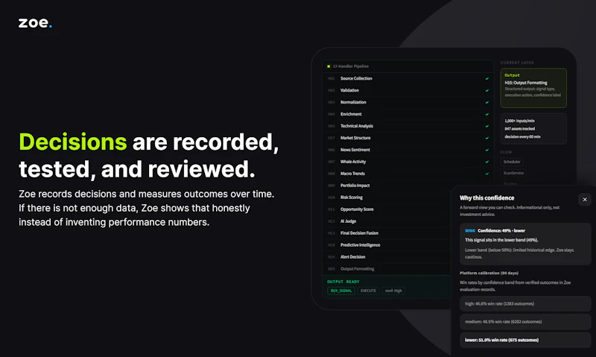Screen dimensions: 596x357
Task: Select the Whale Activity pipeline row
Action: tap(408, 162)
